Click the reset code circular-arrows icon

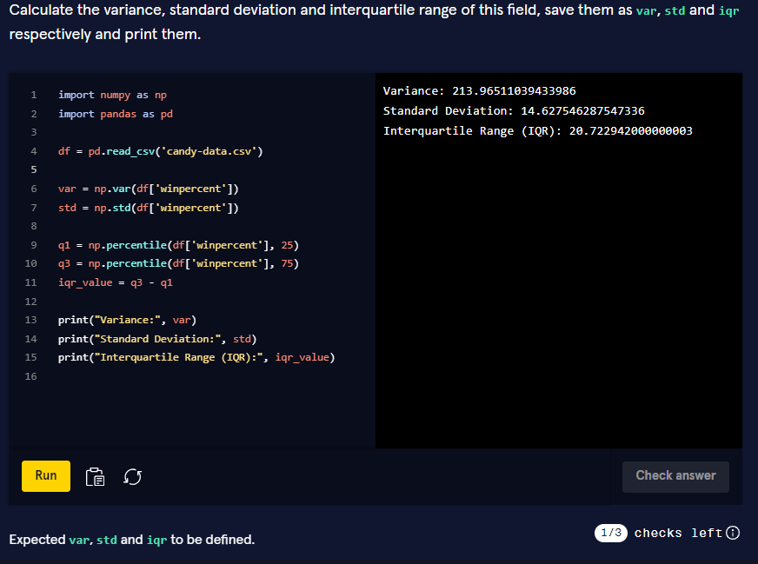pos(132,476)
